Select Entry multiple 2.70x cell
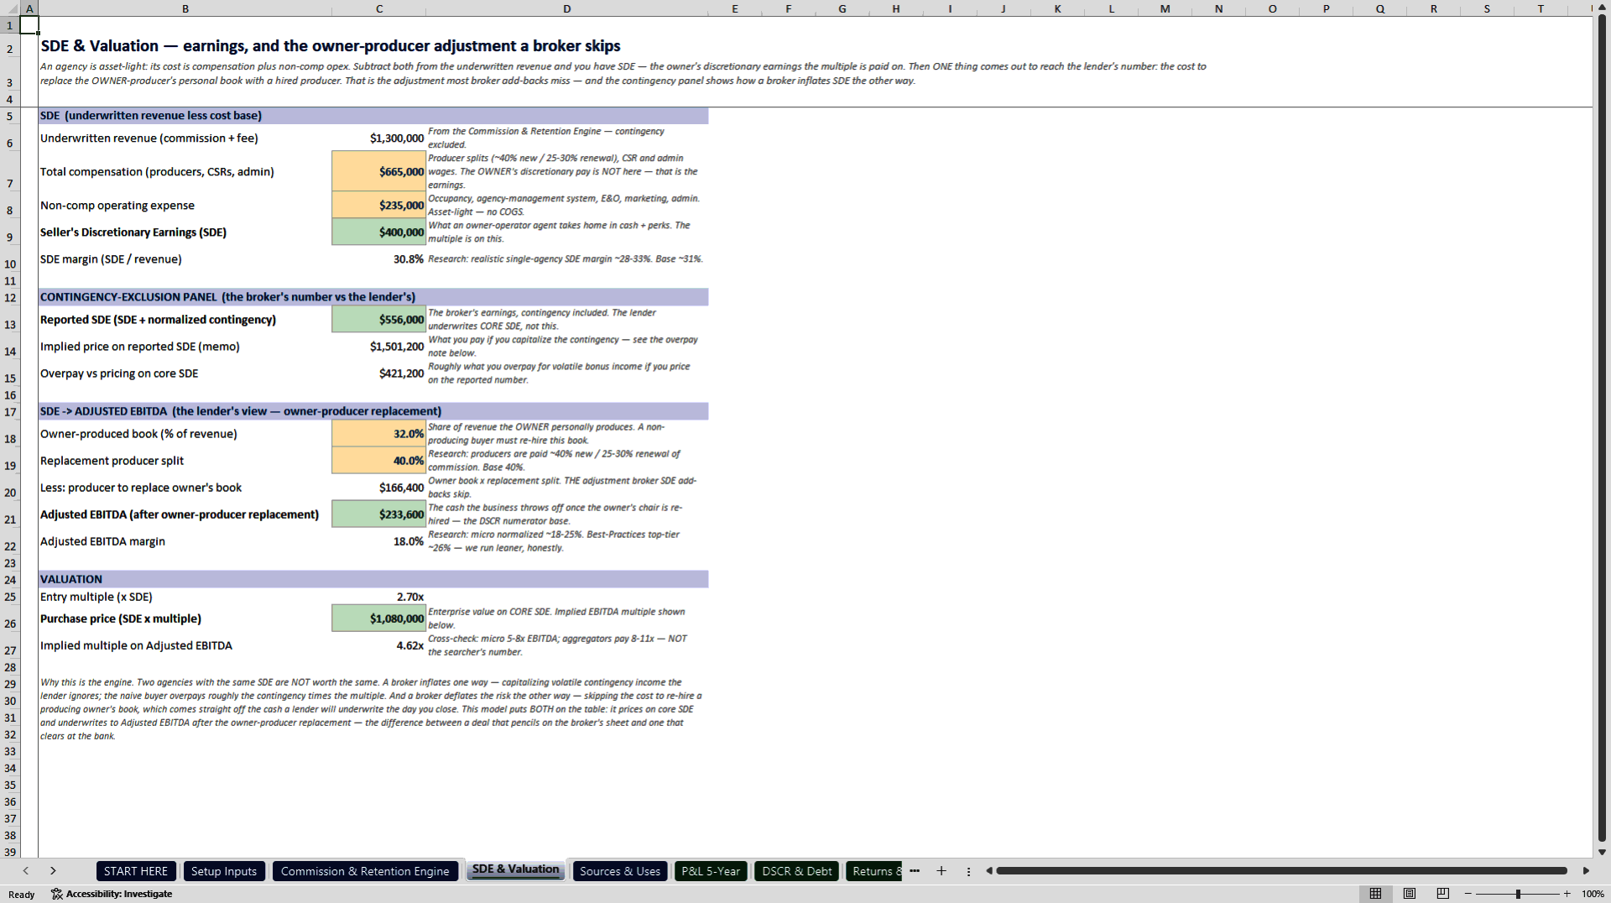 (379, 597)
